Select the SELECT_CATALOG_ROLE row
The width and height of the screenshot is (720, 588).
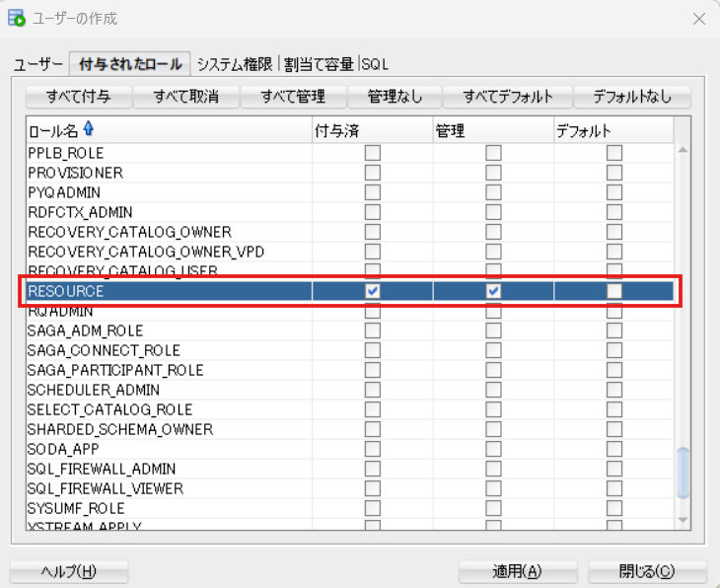[x=350, y=409]
